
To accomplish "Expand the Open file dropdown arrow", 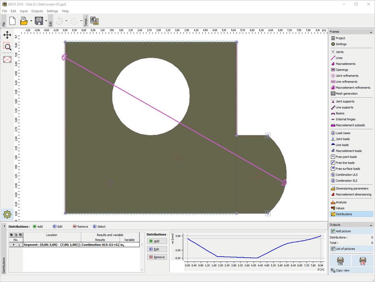I will point(31,21).
